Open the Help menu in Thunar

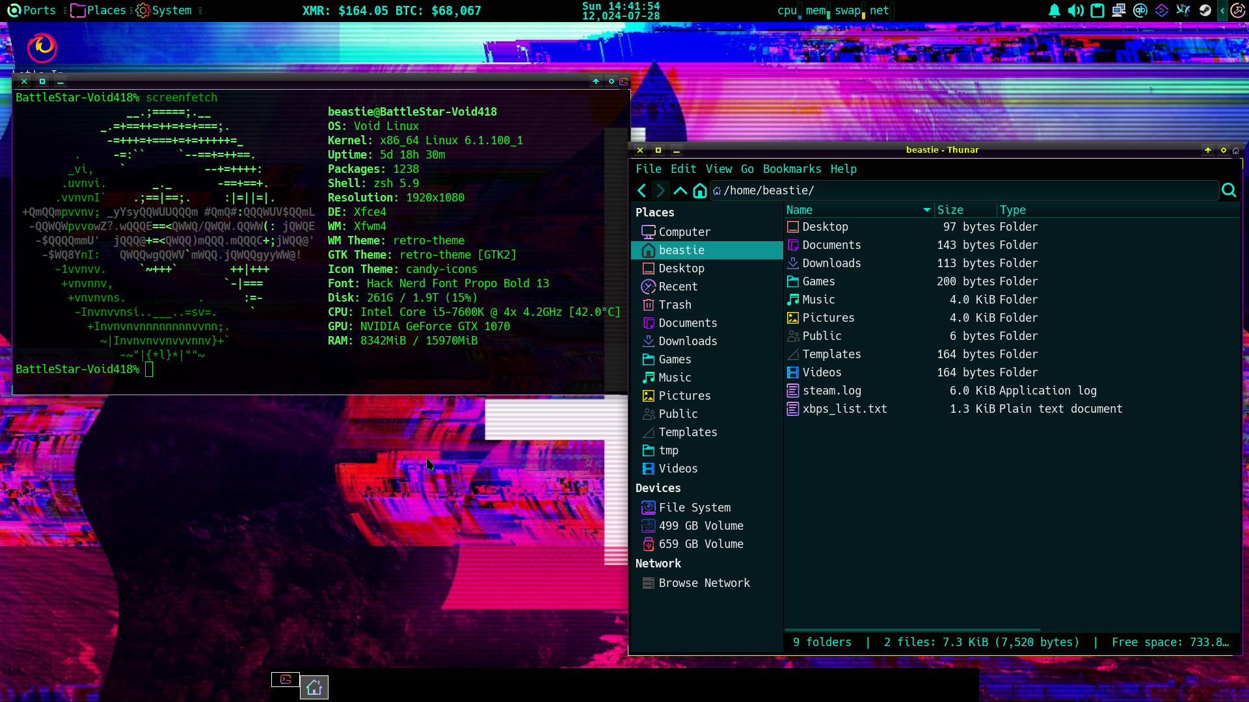pos(844,169)
